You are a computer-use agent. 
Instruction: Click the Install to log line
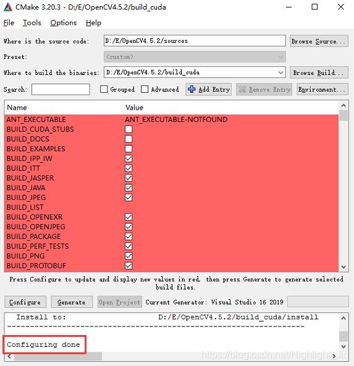click(167, 317)
